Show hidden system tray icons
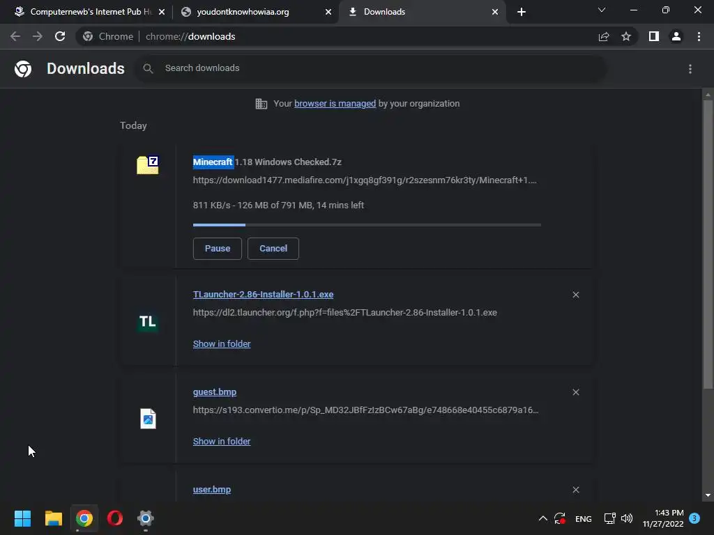 [x=542, y=518]
